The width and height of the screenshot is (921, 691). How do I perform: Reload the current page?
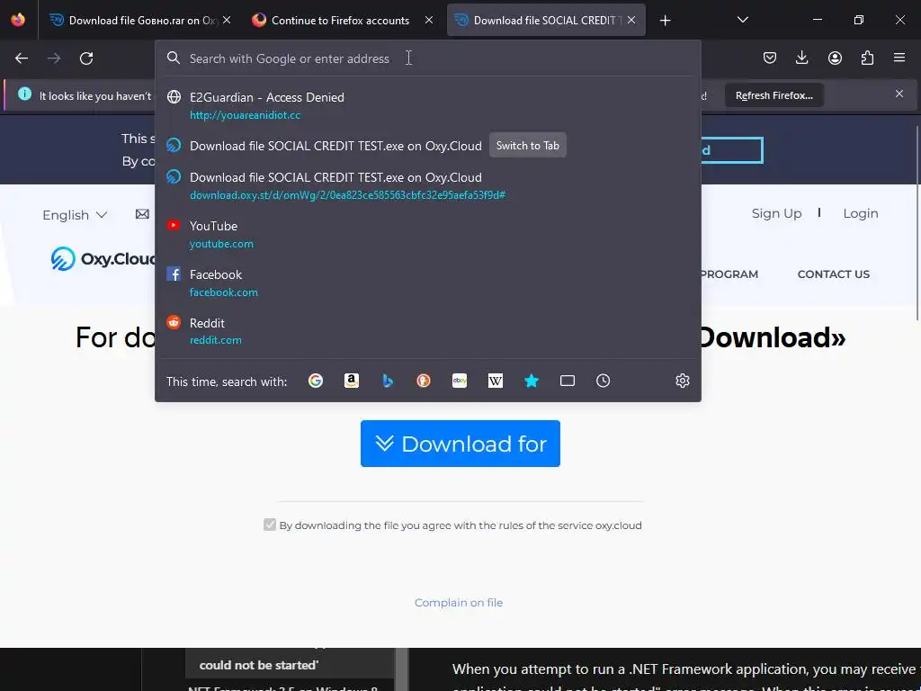tap(86, 58)
